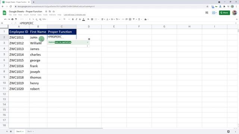Viewport: 239px width, 134px height.
Task: Go back in browser
Action: [x=3, y=7]
